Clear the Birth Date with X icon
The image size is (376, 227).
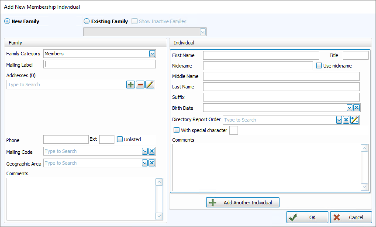356,108
